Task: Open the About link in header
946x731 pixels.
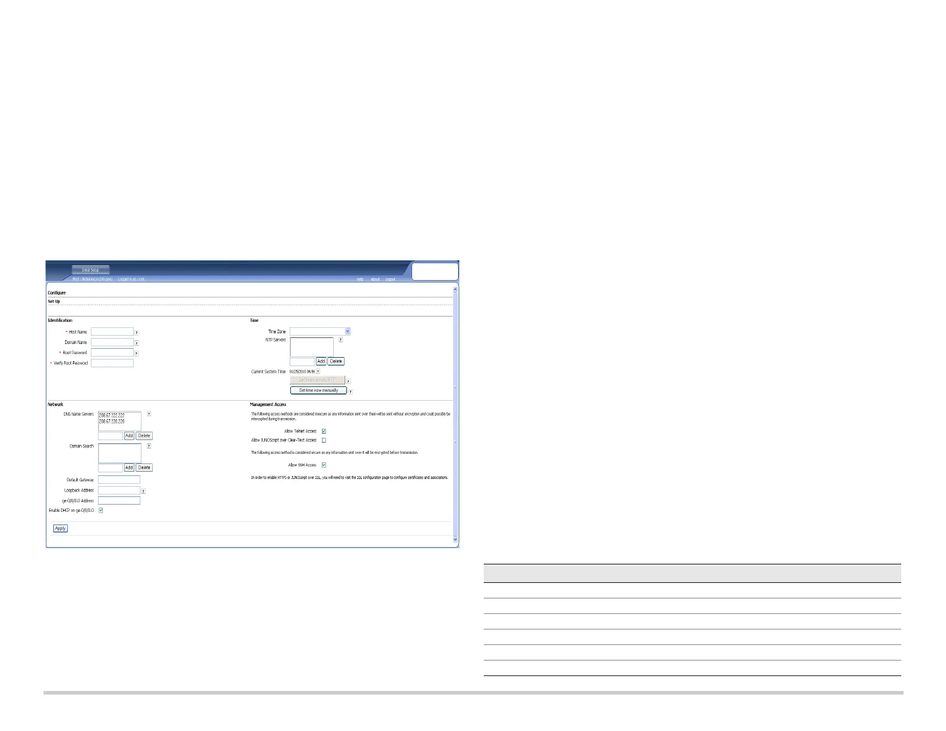Action: pos(375,279)
